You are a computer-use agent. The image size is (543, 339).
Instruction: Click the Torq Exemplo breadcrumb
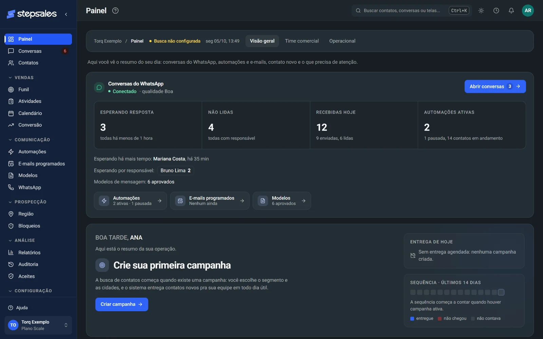click(108, 41)
